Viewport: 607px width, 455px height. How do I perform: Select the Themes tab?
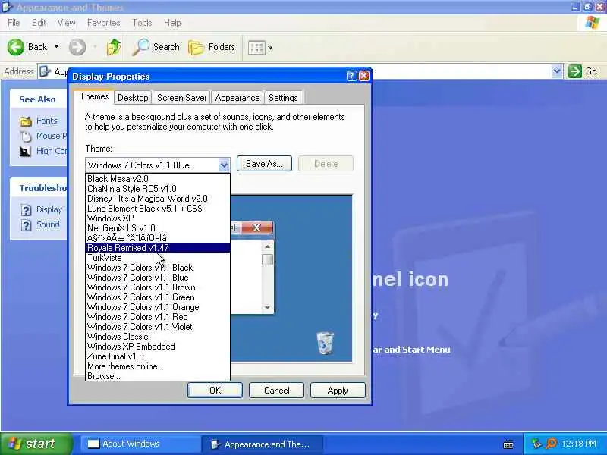[x=94, y=97]
